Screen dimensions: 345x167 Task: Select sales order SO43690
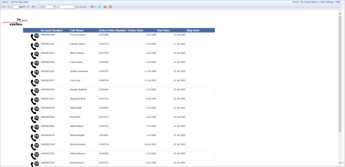104,89
